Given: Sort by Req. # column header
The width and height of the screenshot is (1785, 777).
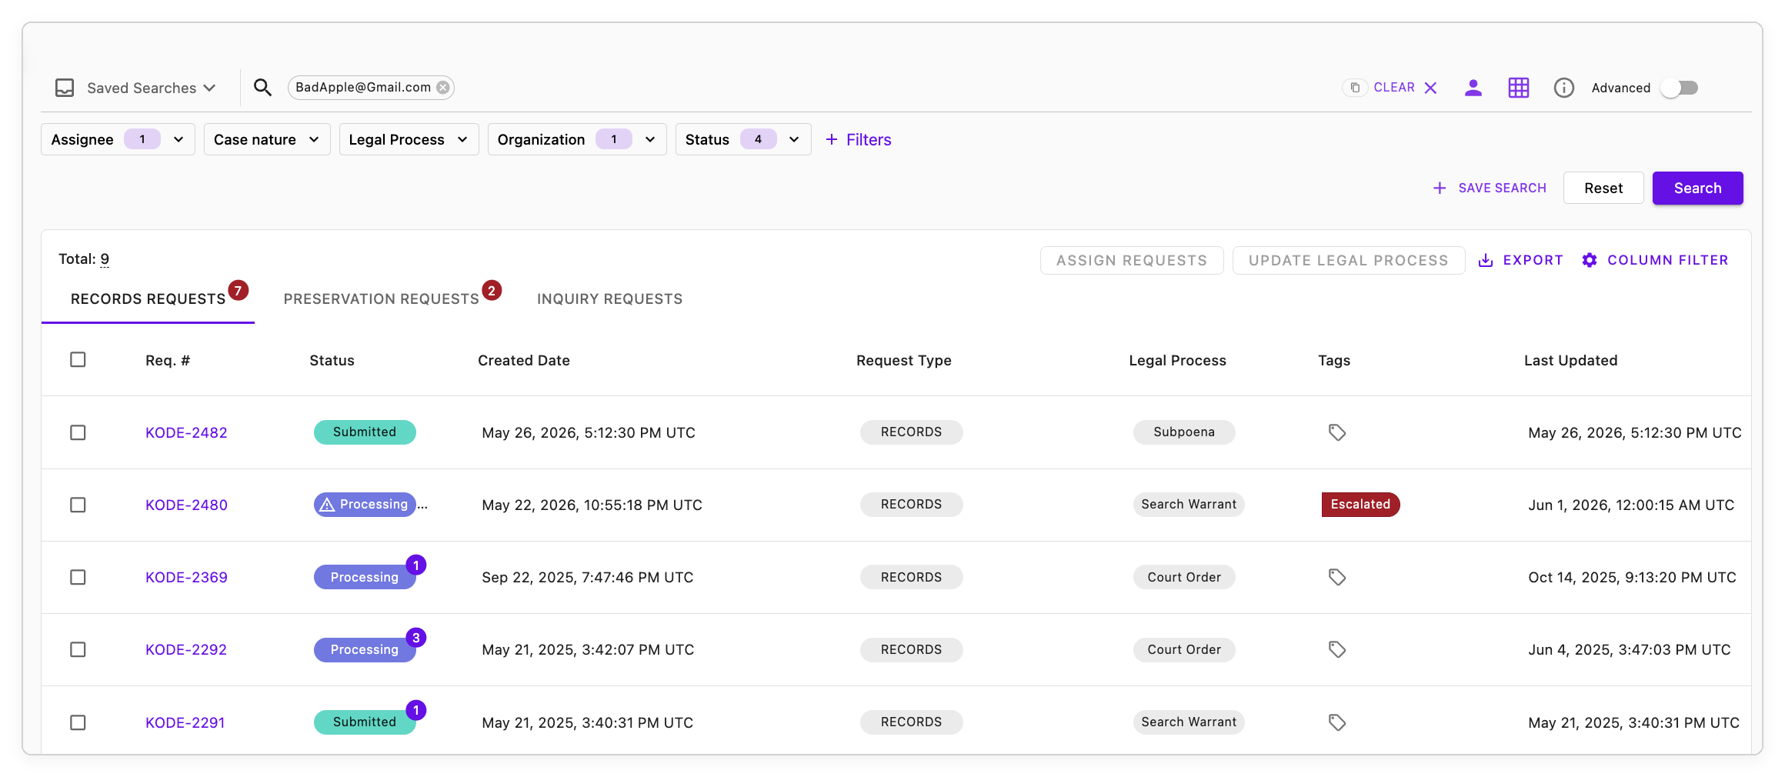Looking at the screenshot, I should pyautogui.click(x=168, y=360).
